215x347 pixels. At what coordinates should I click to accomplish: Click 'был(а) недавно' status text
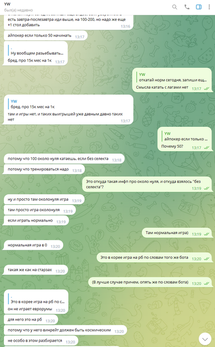click(x=18, y=10)
